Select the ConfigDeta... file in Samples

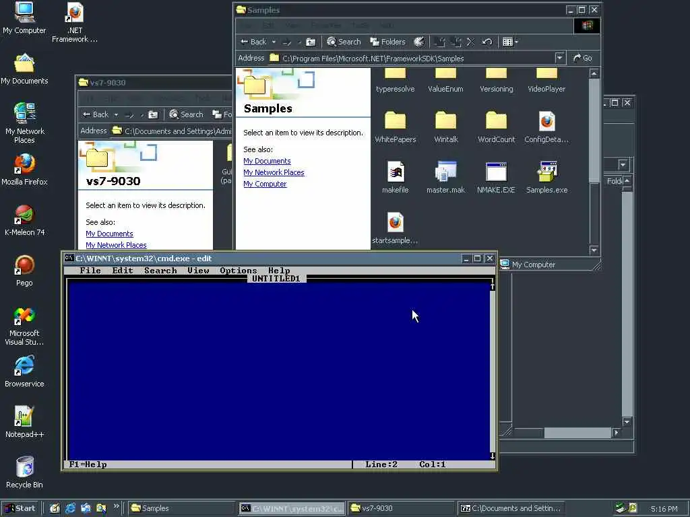point(546,127)
